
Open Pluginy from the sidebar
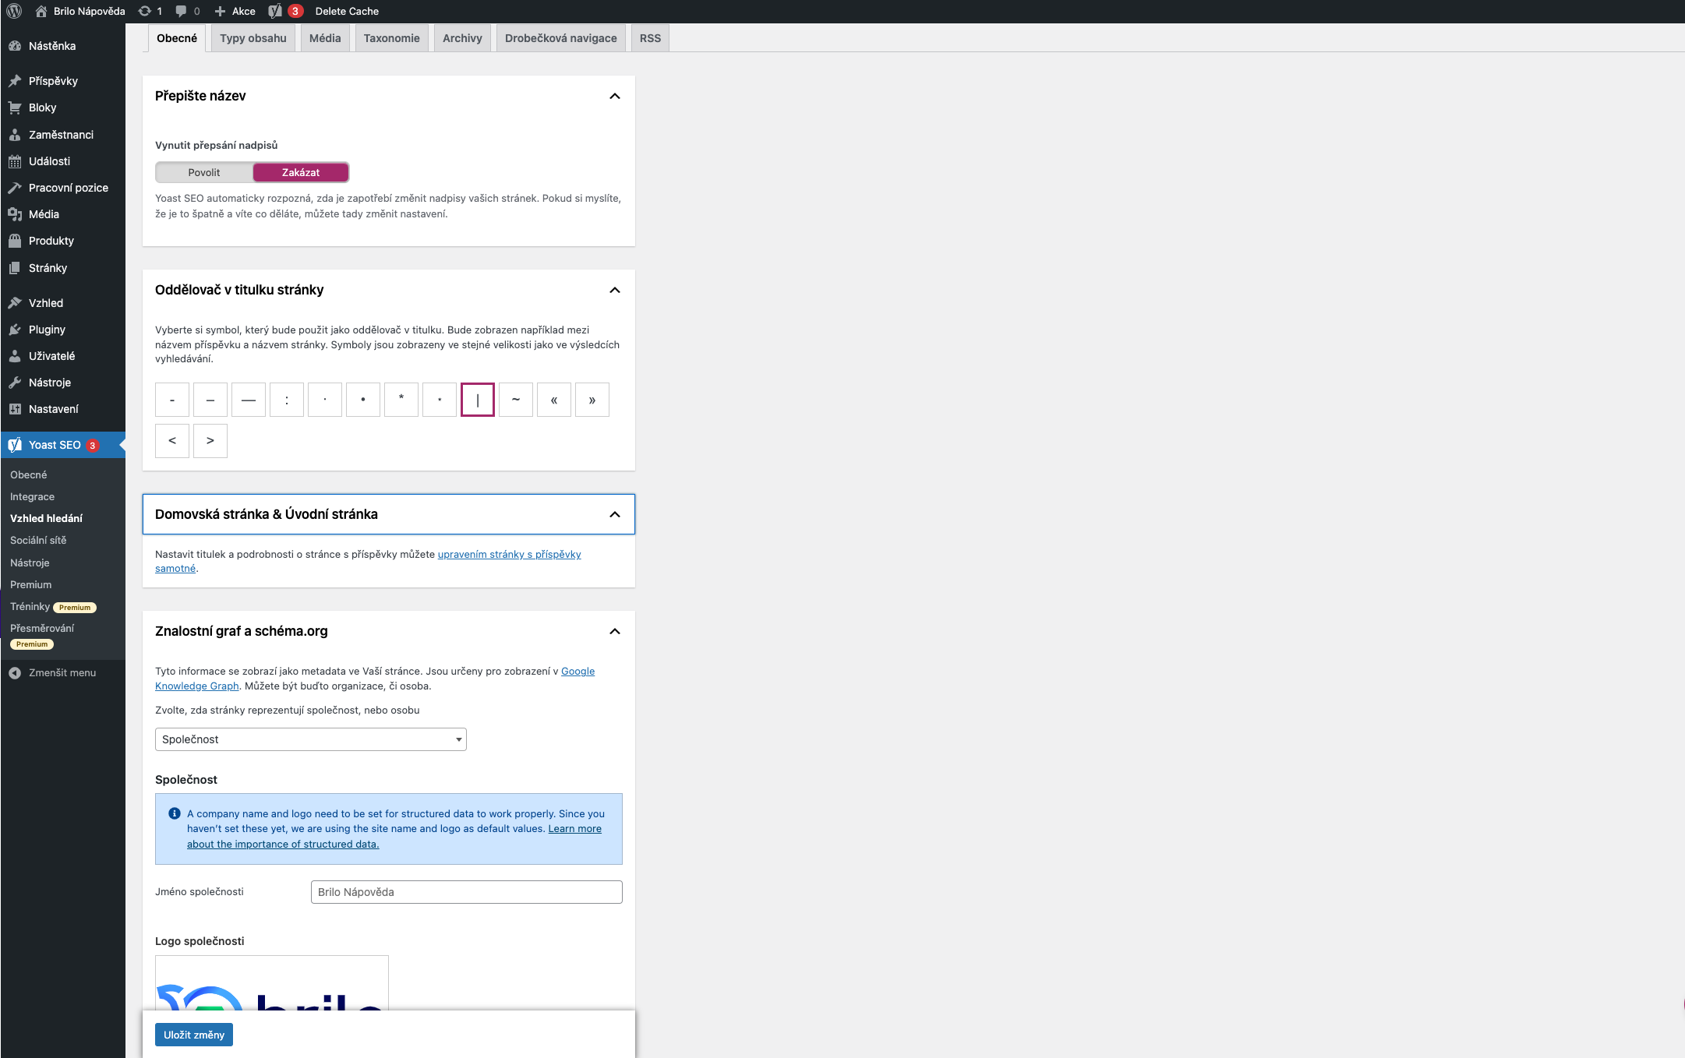(x=47, y=330)
